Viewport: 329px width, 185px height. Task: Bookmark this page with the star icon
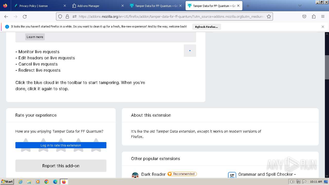pyautogui.click(x=269, y=16)
